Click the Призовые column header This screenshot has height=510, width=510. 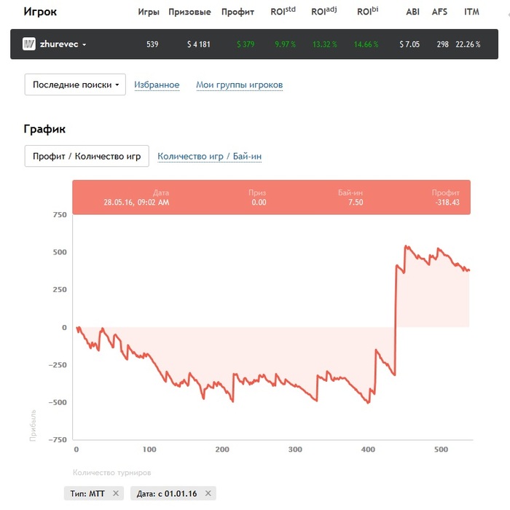coord(189,12)
